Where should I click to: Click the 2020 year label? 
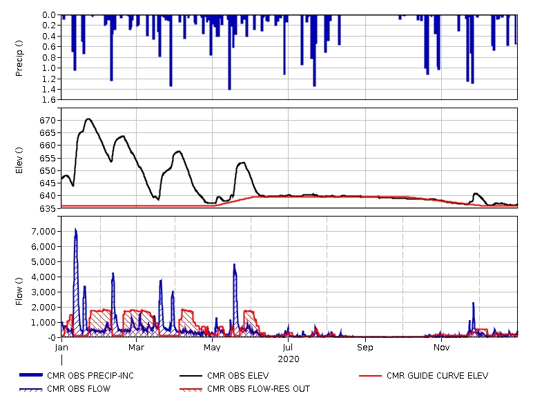[289, 359]
